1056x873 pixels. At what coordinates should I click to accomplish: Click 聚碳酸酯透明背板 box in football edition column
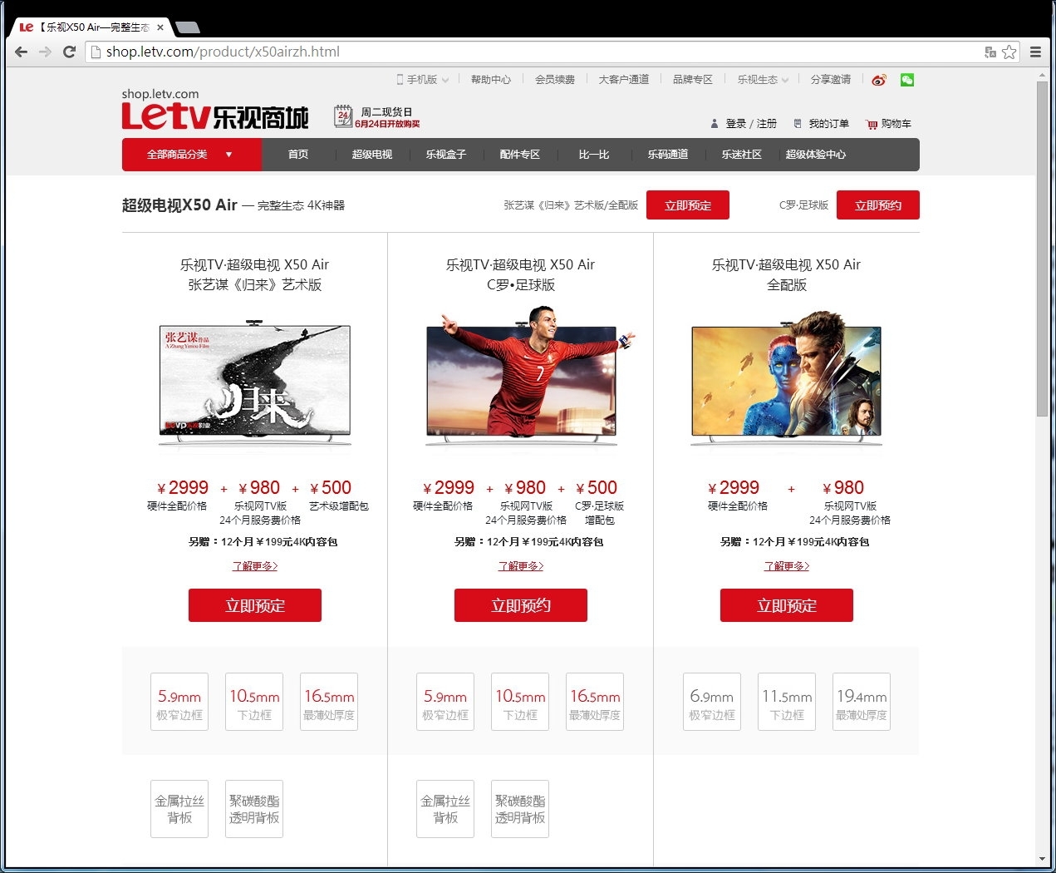pyautogui.click(x=520, y=809)
